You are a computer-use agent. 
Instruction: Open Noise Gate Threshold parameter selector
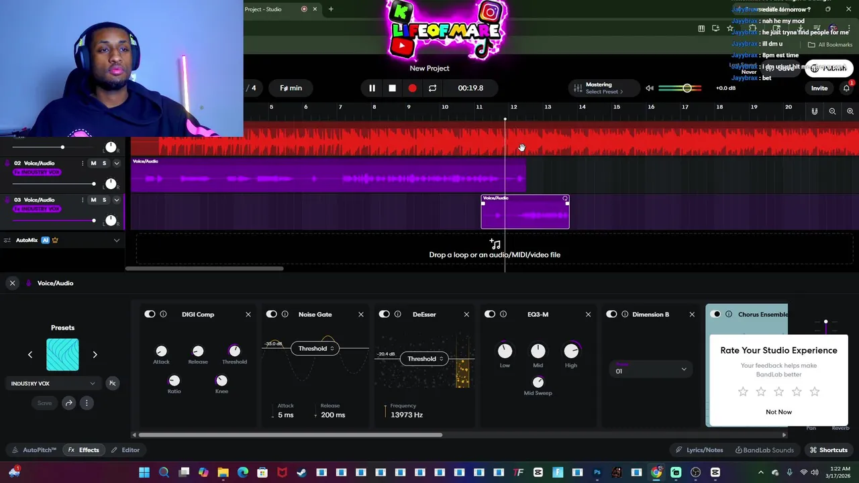click(316, 348)
